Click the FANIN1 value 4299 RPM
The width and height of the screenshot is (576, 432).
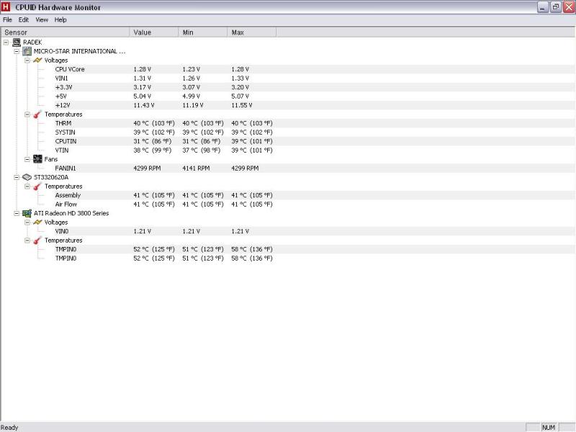pos(147,168)
